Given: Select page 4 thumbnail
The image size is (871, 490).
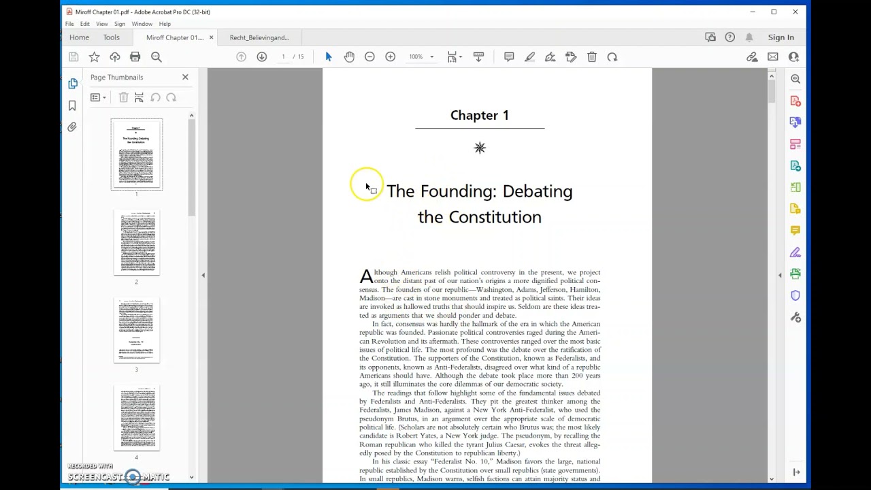Looking at the screenshot, I should tap(137, 418).
